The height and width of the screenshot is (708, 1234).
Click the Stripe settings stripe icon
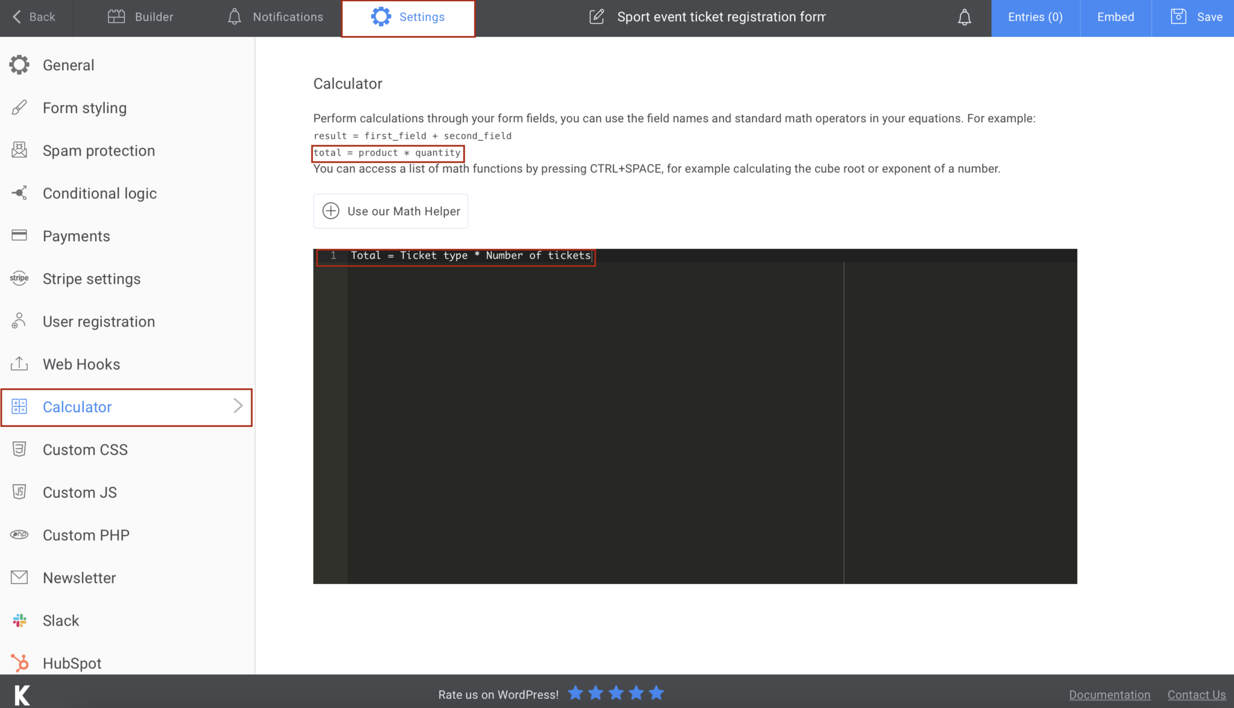19,278
